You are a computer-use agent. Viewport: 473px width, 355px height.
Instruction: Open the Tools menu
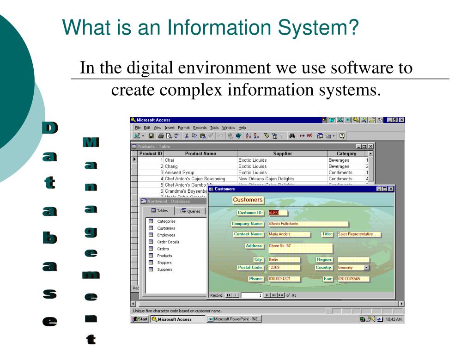click(214, 128)
